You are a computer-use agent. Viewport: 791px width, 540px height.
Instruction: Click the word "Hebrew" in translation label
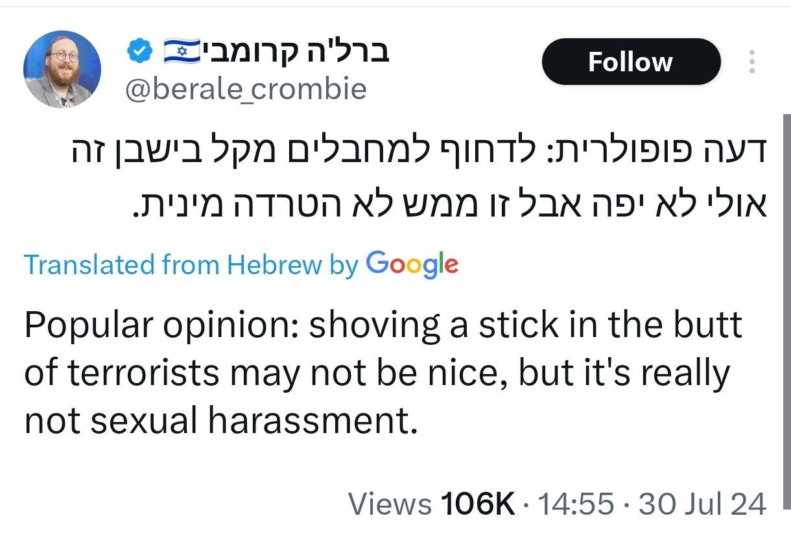274,265
